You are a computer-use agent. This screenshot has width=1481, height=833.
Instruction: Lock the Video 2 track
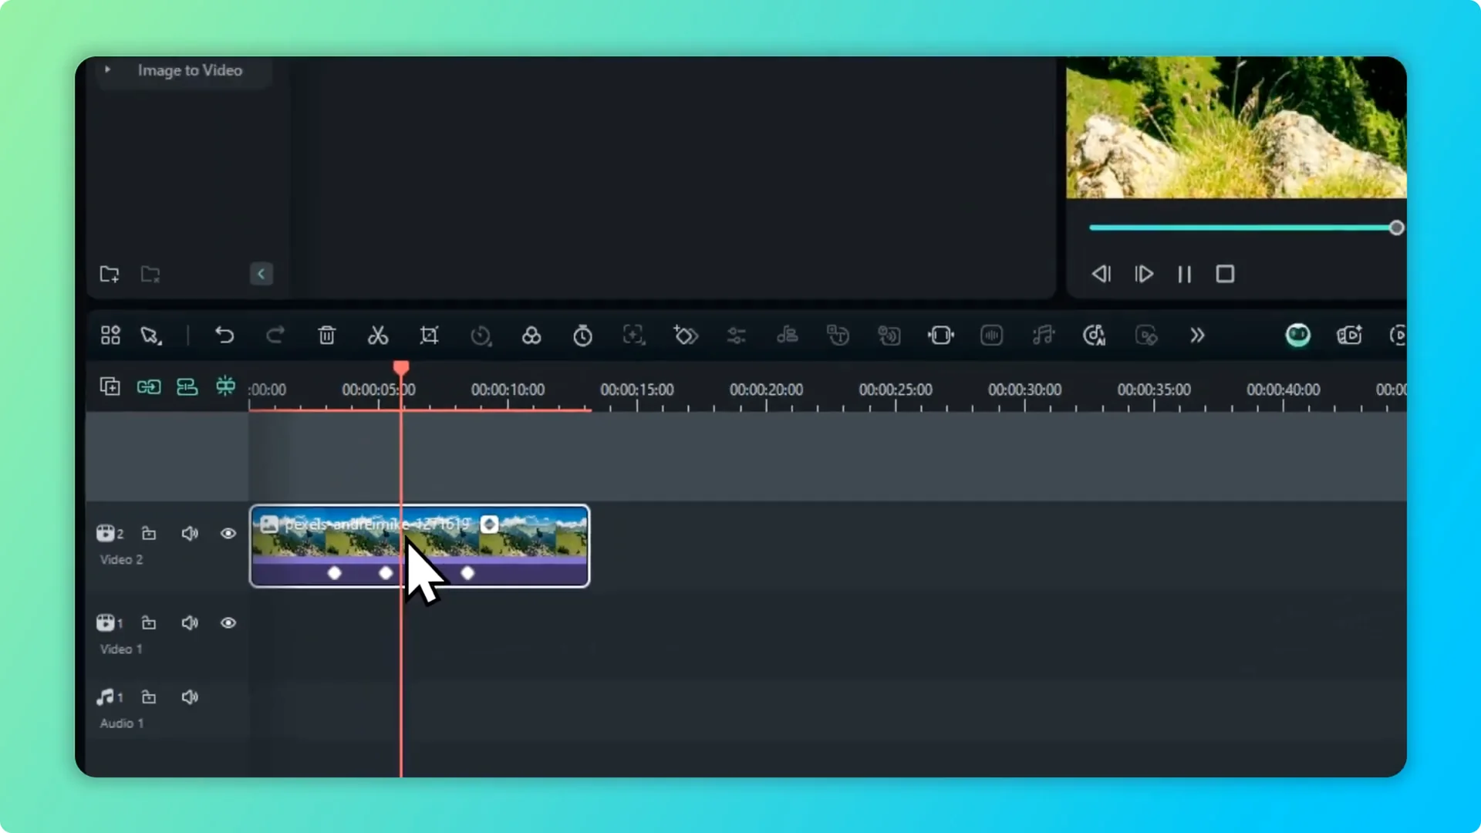pos(149,533)
